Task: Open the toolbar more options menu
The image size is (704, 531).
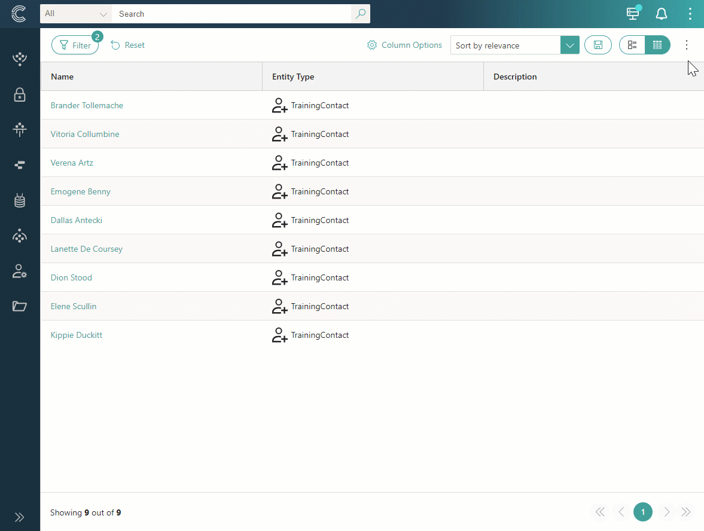Action: pyautogui.click(x=687, y=45)
